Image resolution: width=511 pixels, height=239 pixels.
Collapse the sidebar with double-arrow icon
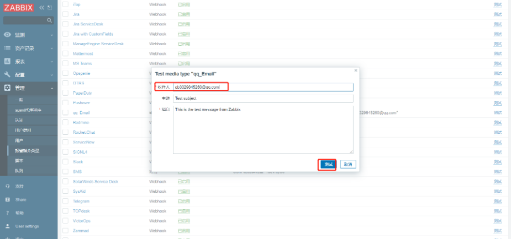(42, 8)
